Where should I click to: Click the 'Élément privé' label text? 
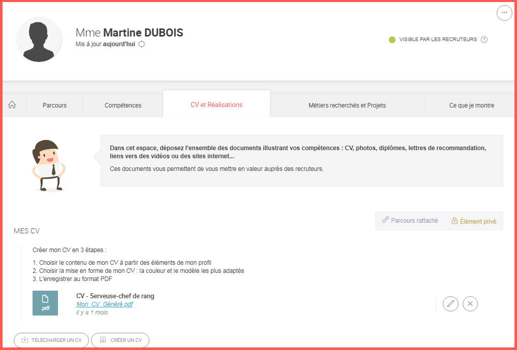point(478,221)
